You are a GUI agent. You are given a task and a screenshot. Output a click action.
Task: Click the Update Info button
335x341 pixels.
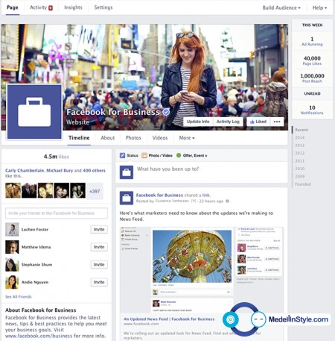point(198,122)
